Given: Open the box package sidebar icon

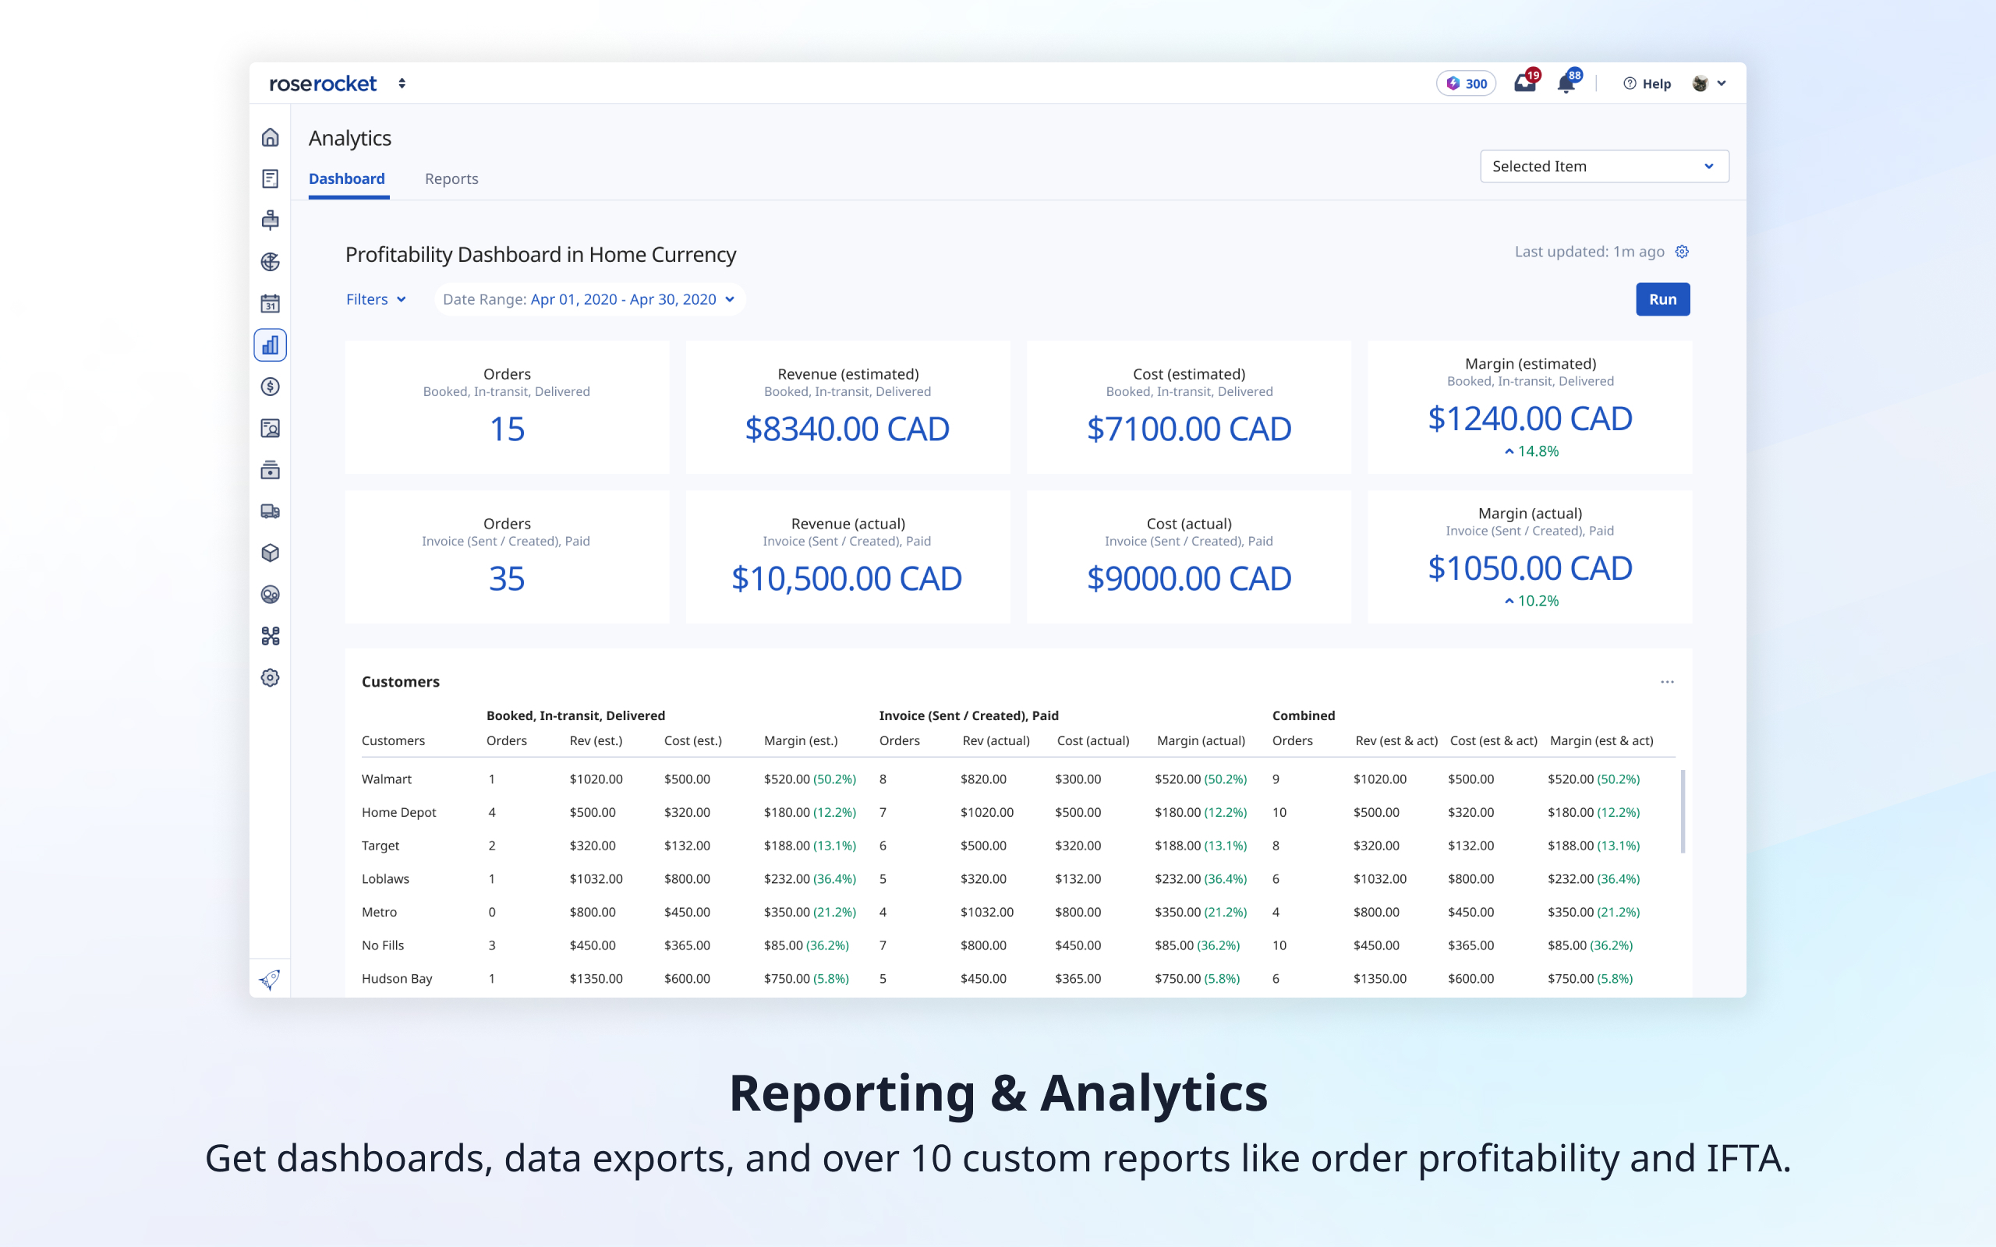Looking at the screenshot, I should (x=270, y=553).
